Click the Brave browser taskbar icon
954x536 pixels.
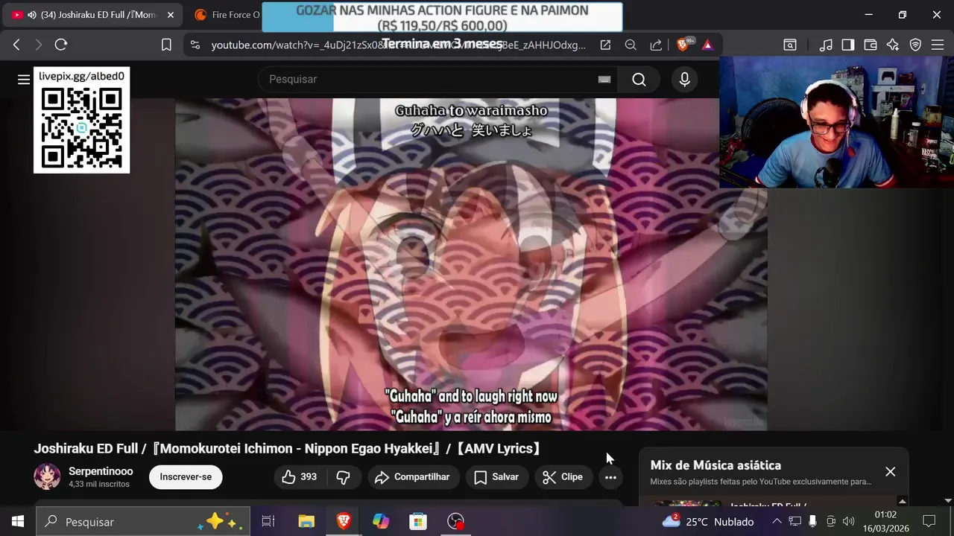[x=344, y=521]
